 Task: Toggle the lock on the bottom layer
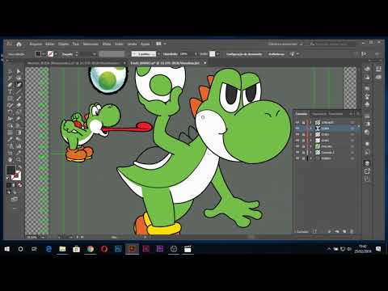(303, 158)
